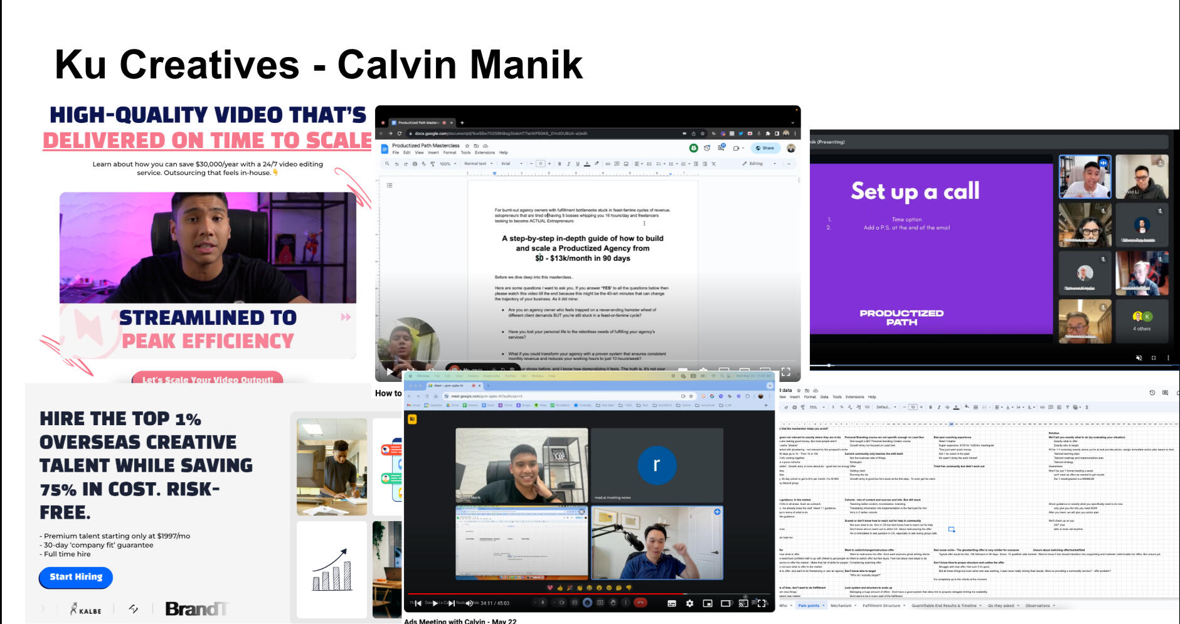Open the File menu in Google Docs
The image size is (1180, 624).
point(396,152)
